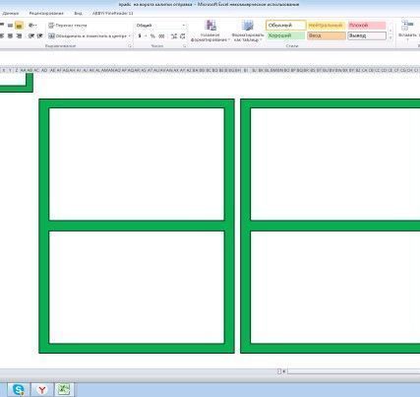Open Skype from the taskbar
The width and height of the screenshot is (420, 397).
point(19,390)
